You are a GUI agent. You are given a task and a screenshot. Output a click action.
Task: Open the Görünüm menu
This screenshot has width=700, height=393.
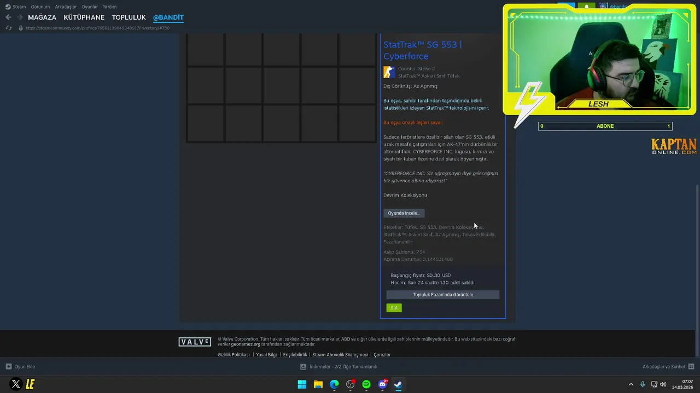pyautogui.click(x=40, y=7)
